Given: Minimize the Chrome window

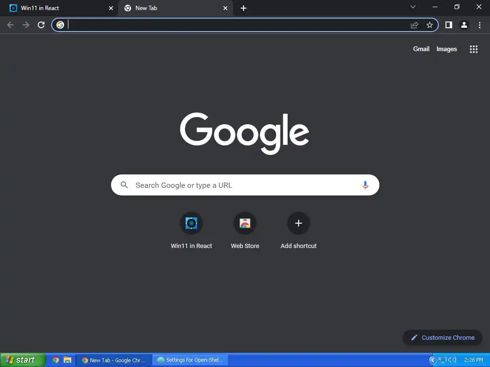Looking at the screenshot, I should coord(434,7).
